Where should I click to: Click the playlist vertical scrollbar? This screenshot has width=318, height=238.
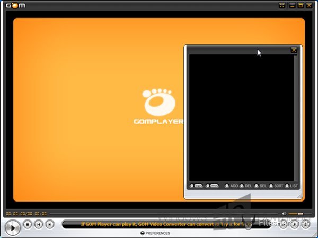pos(295,118)
